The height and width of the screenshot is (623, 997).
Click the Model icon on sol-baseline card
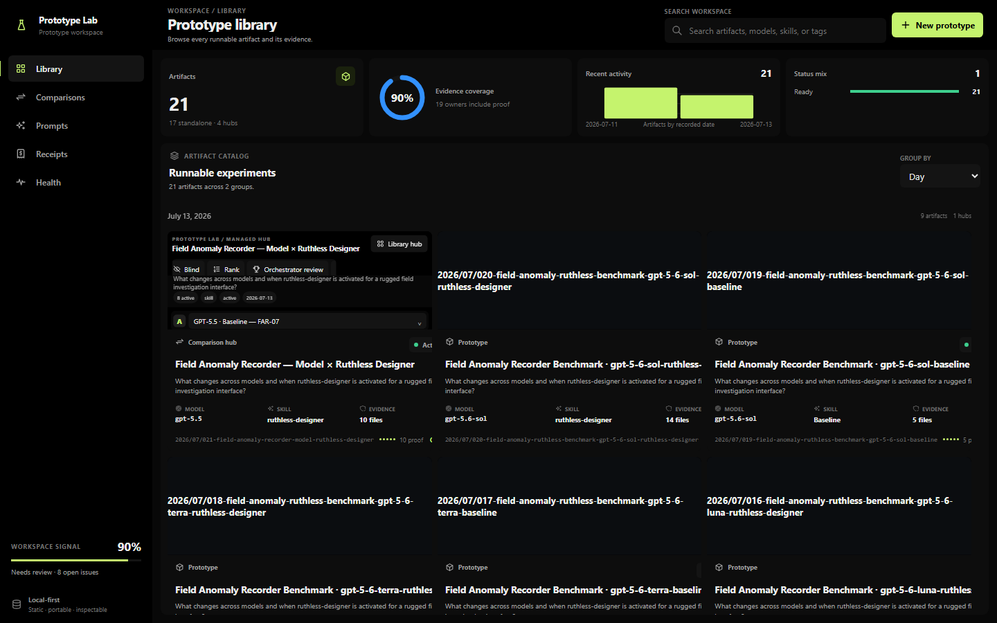[718, 408]
